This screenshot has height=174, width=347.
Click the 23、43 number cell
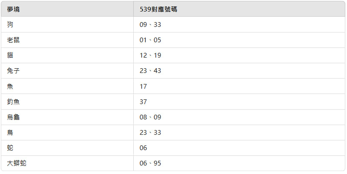click(x=150, y=71)
